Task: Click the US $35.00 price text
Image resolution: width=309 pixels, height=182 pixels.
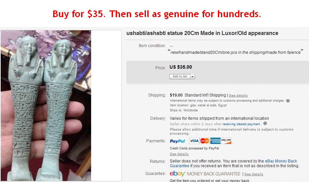Action: click(181, 67)
